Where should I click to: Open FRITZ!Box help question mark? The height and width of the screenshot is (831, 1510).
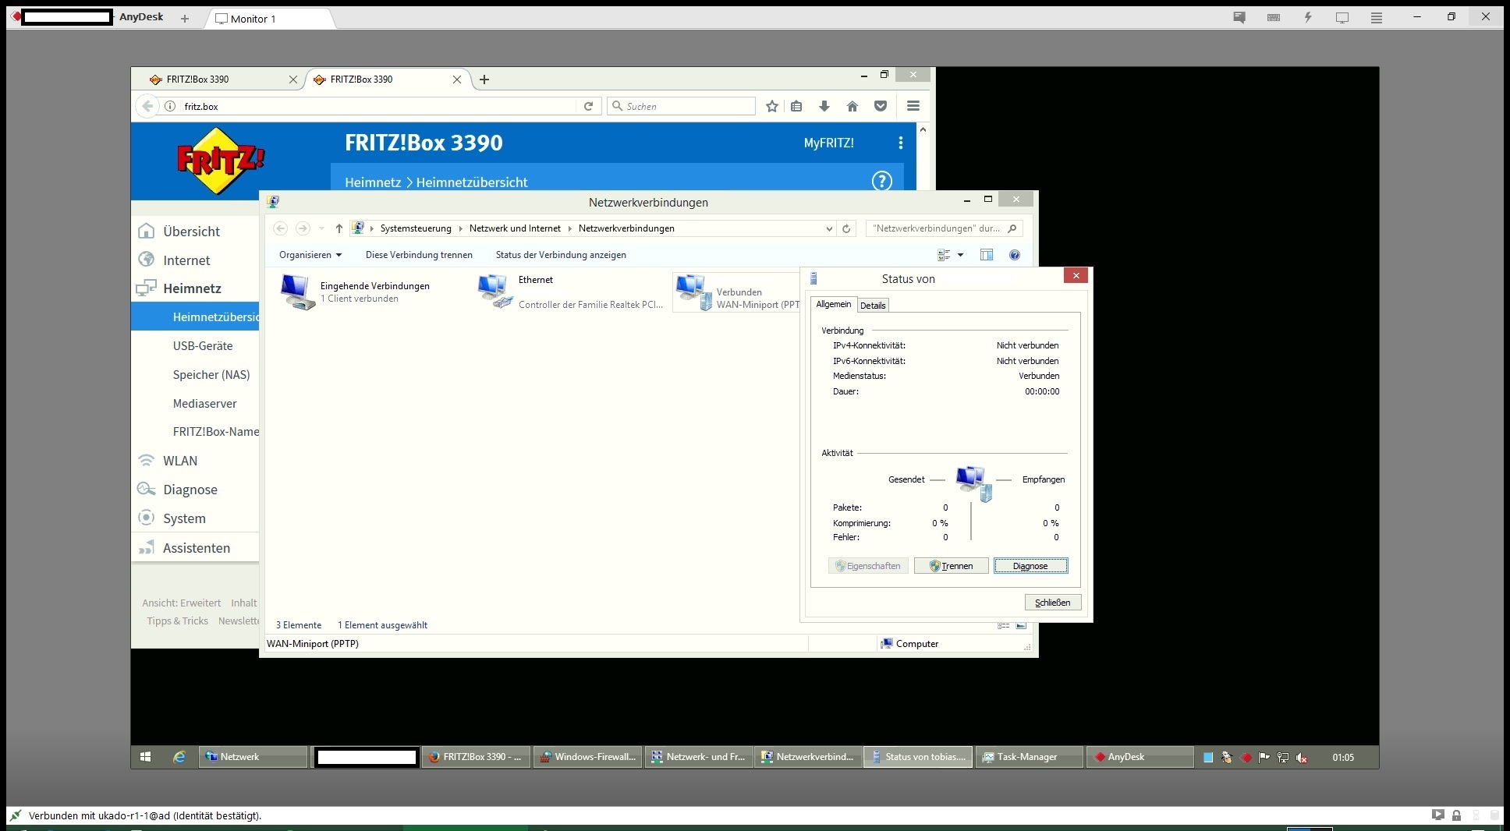click(x=881, y=181)
